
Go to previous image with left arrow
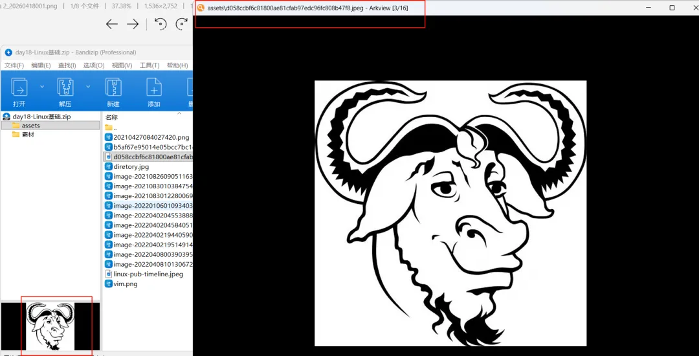coord(112,24)
